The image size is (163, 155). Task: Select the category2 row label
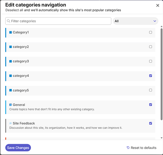point(21,47)
